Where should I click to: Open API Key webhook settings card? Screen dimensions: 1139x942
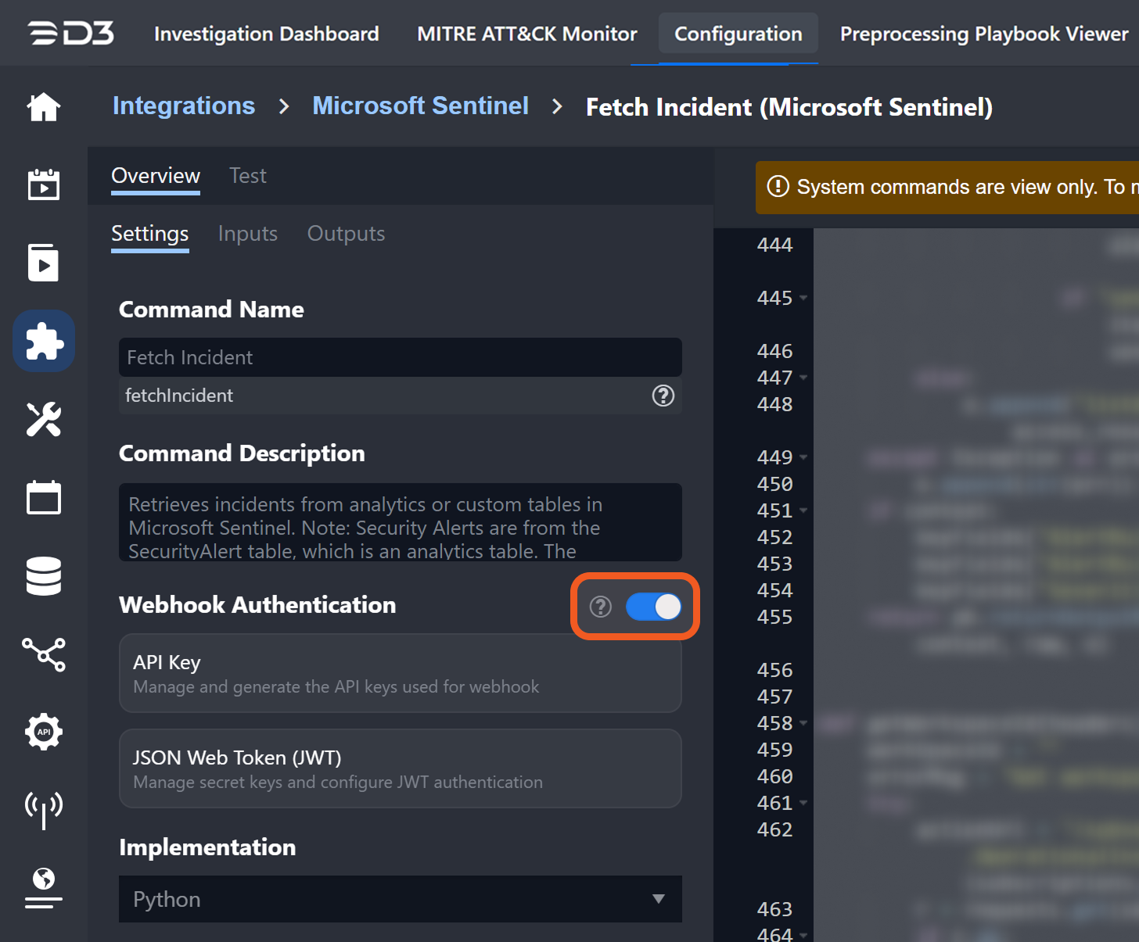[x=400, y=673]
